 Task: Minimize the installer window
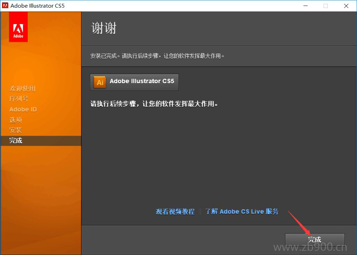click(305, 6)
